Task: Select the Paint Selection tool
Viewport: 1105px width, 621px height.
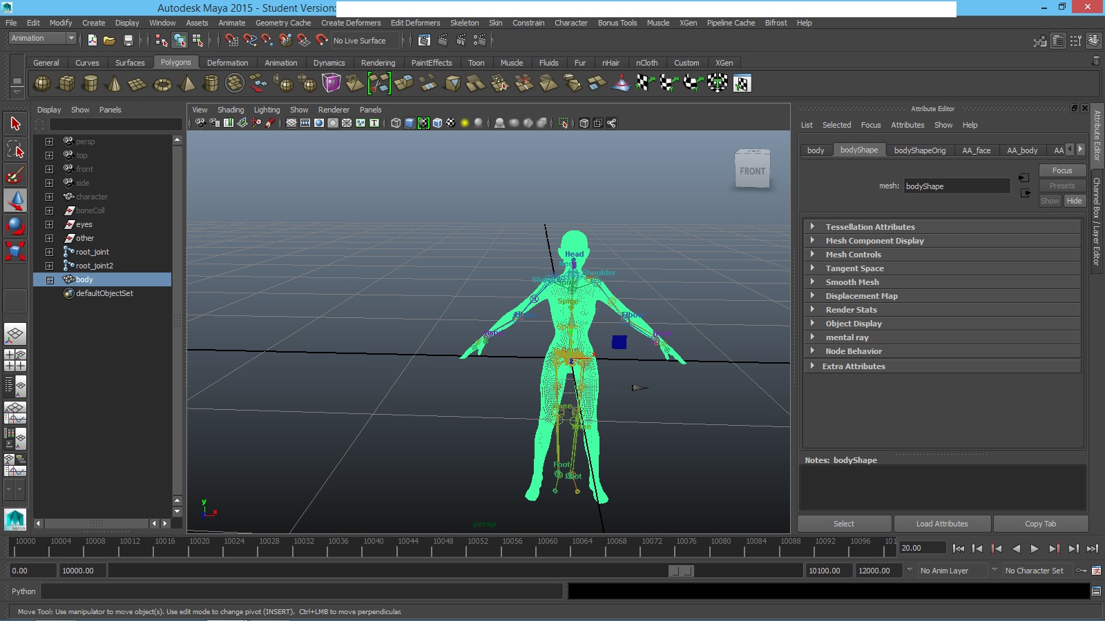Action: pos(15,175)
